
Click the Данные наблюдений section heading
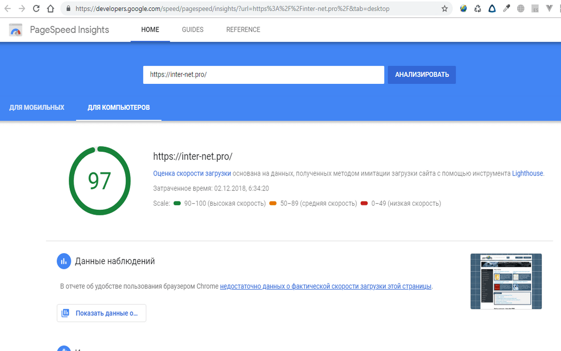115,261
